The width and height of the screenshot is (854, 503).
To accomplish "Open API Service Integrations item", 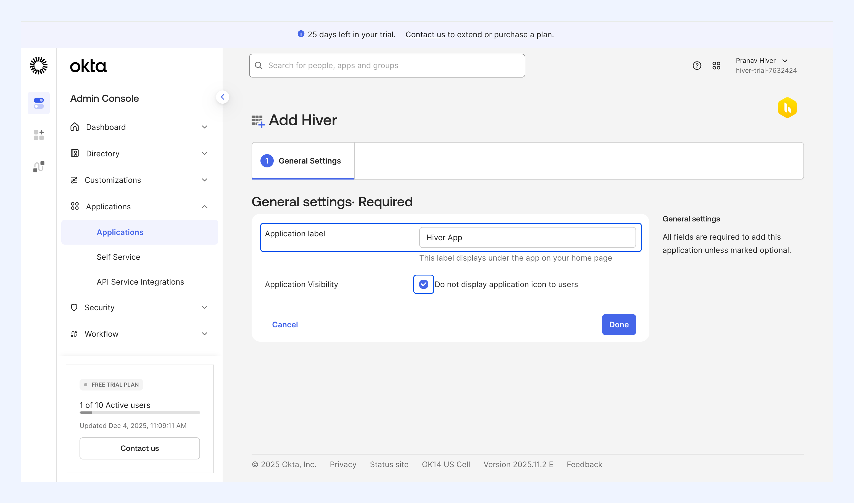I will pos(140,282).
